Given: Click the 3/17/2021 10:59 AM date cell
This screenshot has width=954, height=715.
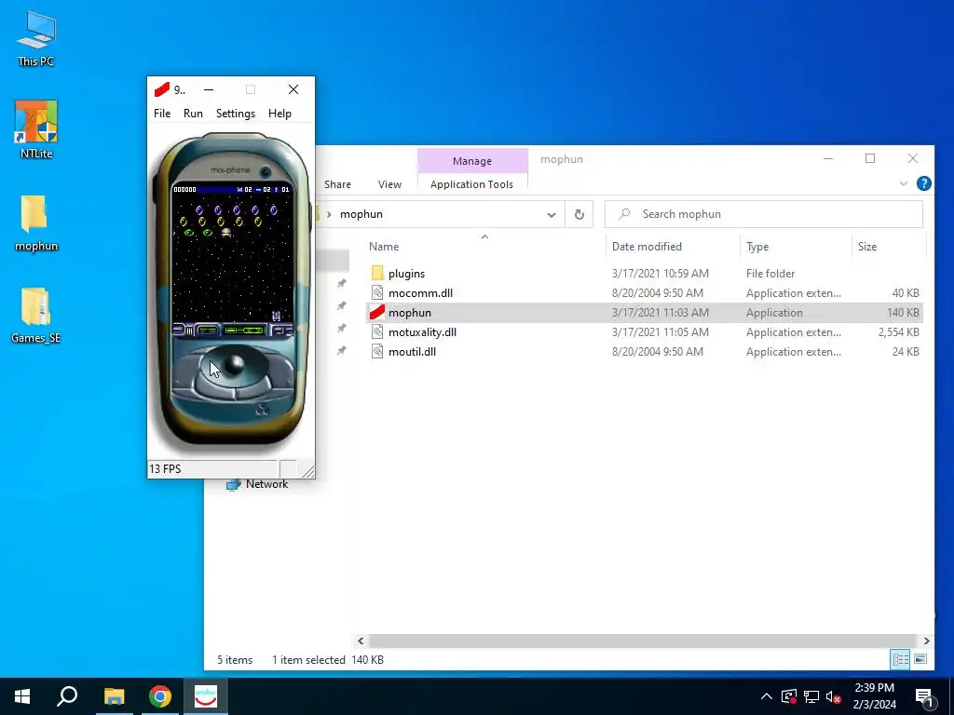Looking at the screenshot, I should 661,274.
